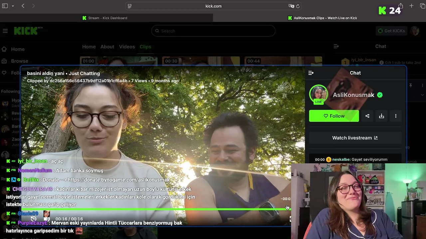Screen dimensions: 426x239
Task: Focus the Kick Search box
Action: click(x=213, y=31)
